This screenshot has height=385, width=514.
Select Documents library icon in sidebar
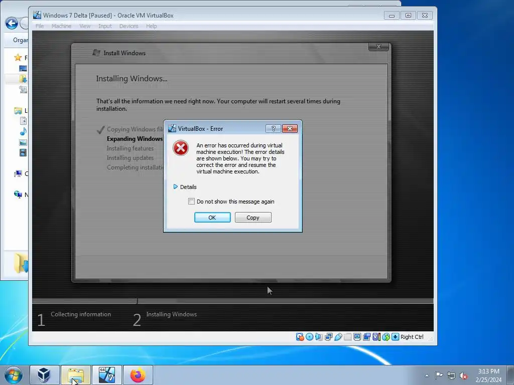click(23, 121)
